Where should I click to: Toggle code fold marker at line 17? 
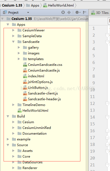click(107, 137)
